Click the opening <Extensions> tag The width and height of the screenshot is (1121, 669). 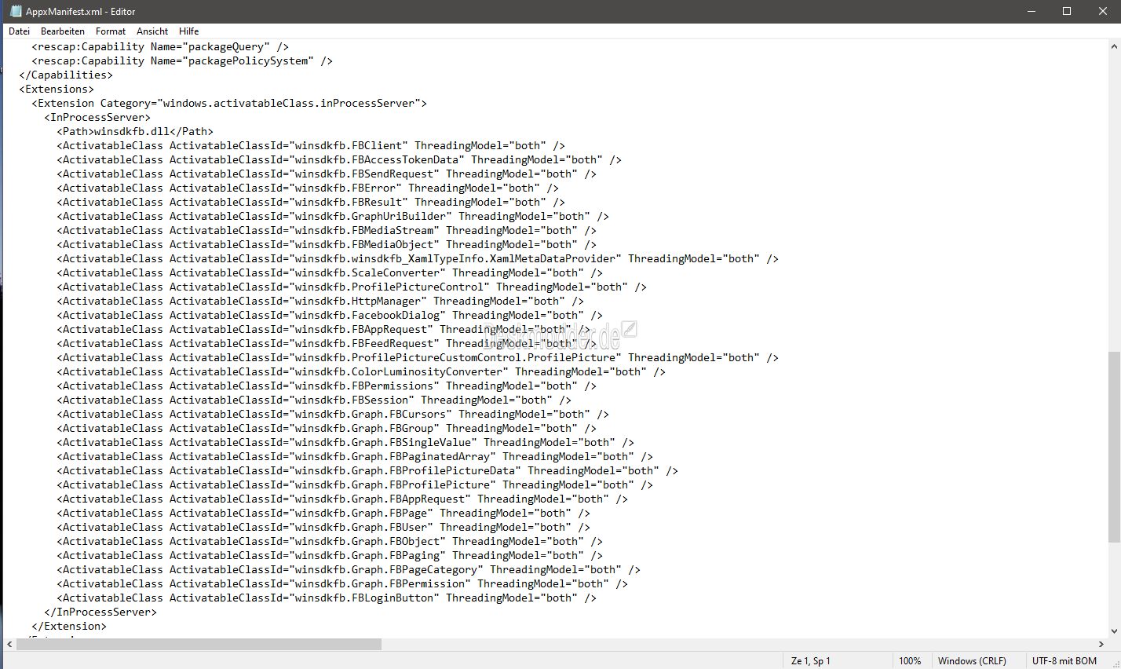click(x=57, y=89)
